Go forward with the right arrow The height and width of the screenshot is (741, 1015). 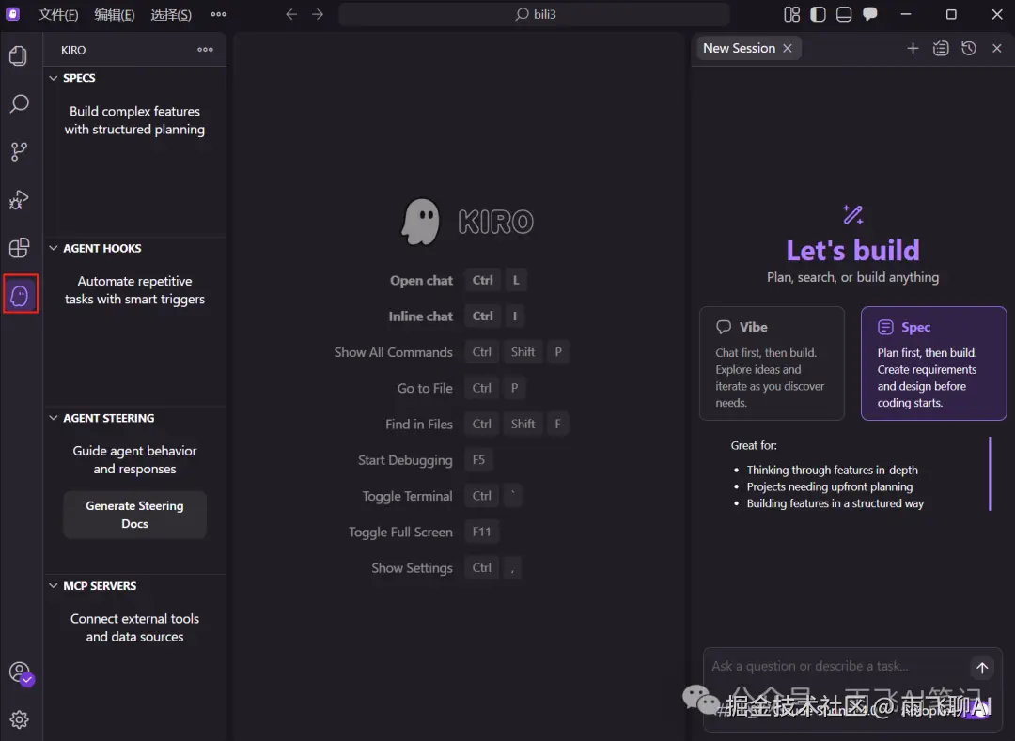click(318, 14)
